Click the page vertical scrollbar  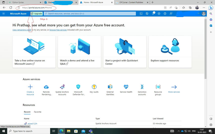click(x=205, y=49)
